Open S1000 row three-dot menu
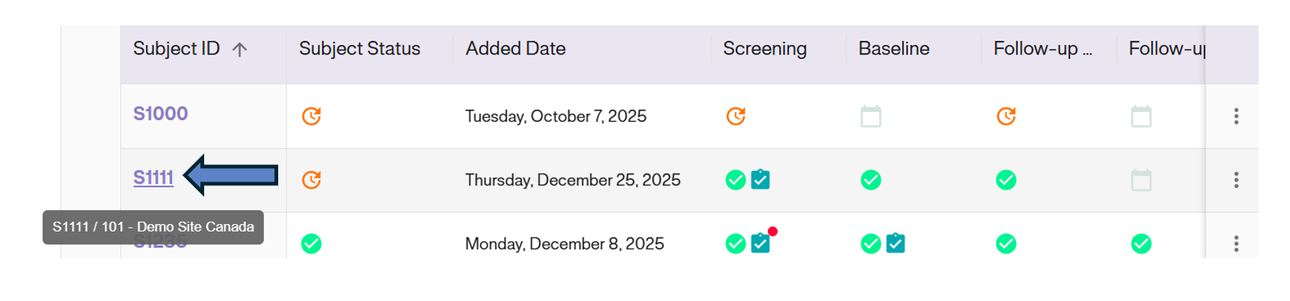The image size is (1290, 301). point(1236,117)
